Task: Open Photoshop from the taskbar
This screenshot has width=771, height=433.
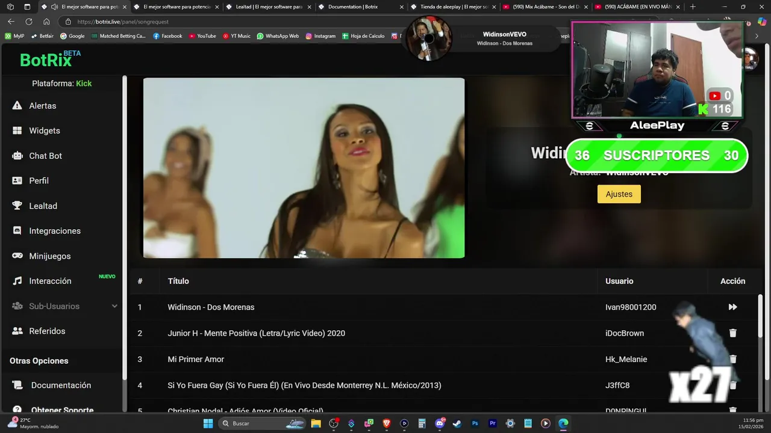Action: pos(475,423)
